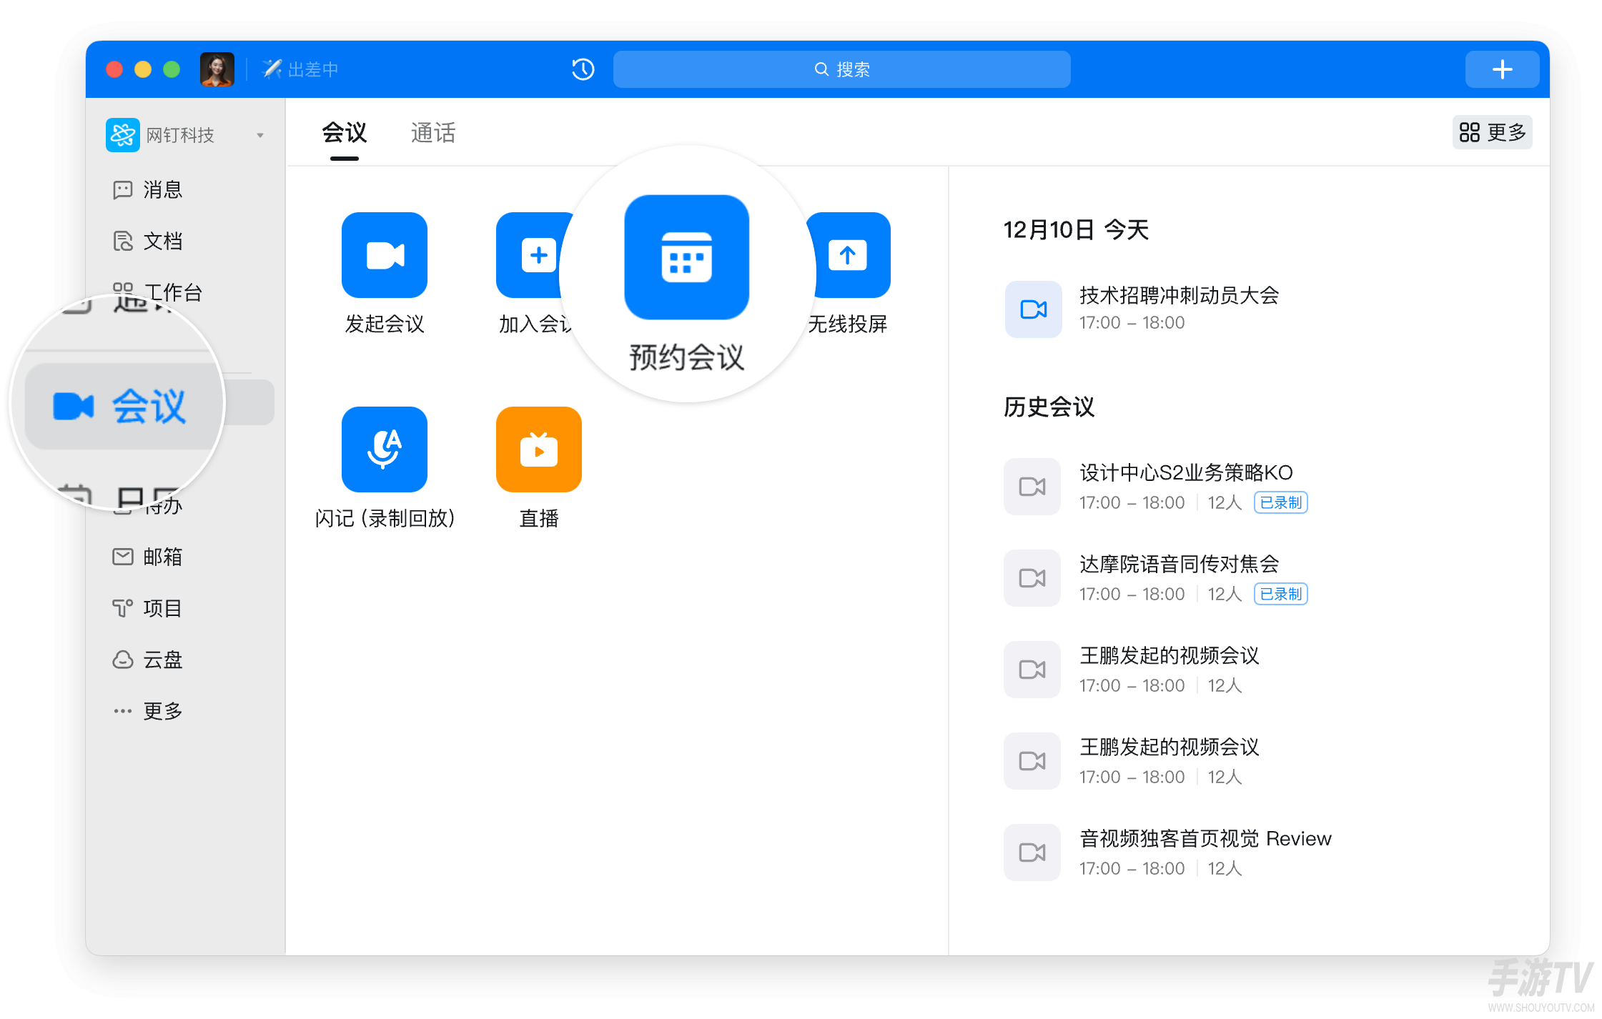Click the 出差中 status indicator
The image size is (1602, 1019).
(301, 69)
